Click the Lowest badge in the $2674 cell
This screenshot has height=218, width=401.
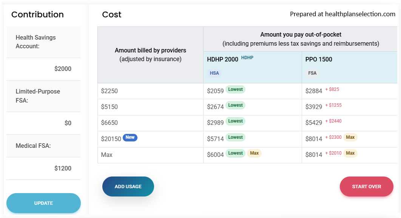point(235,105)
